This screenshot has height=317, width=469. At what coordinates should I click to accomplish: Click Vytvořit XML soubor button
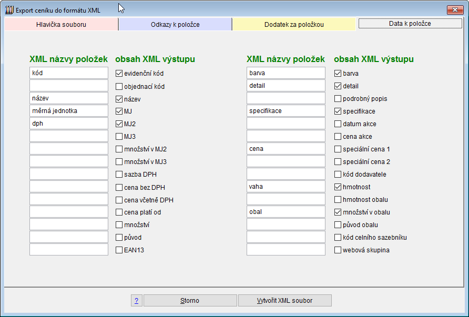pyautogui.click(x=284, y=301)
